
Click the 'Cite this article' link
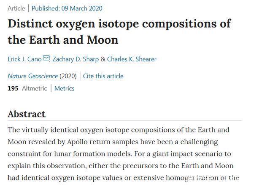click(x=103, y=76)
